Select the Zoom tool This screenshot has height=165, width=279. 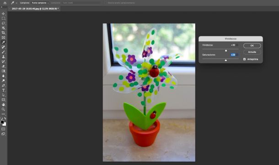(x=3, y=109)
